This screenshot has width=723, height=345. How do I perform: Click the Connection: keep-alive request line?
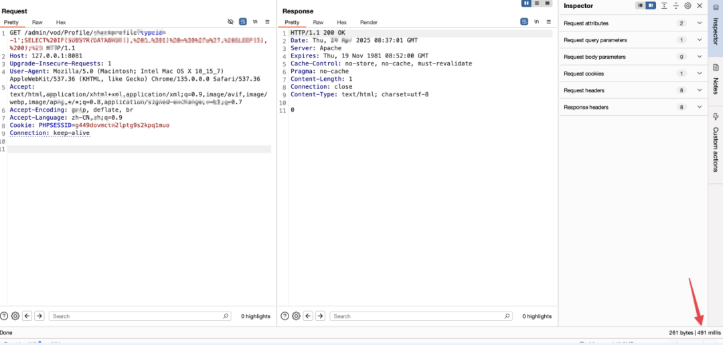click(50, 133)
